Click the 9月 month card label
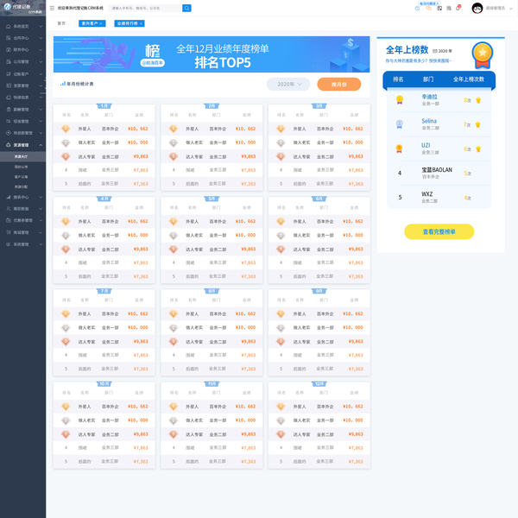Screen dimensions: 518x518 click(319, 291)
